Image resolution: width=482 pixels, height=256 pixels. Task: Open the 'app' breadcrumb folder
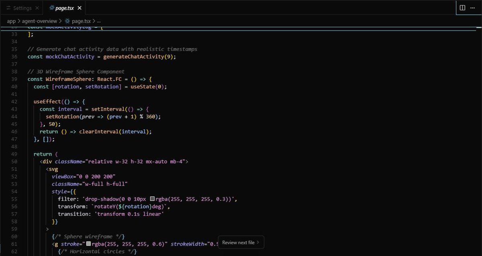click(11, 20)
